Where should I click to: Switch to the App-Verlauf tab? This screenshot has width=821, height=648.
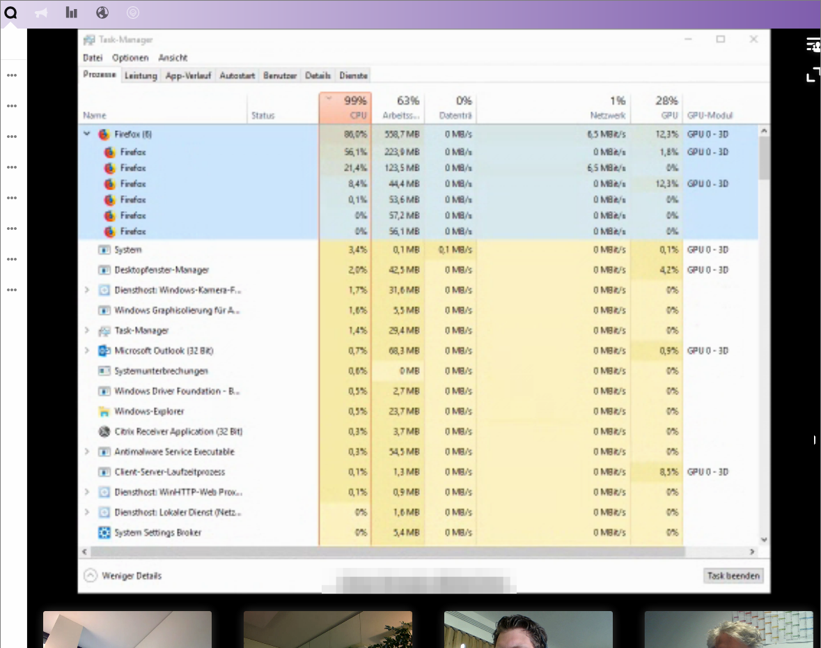point(189,76)
